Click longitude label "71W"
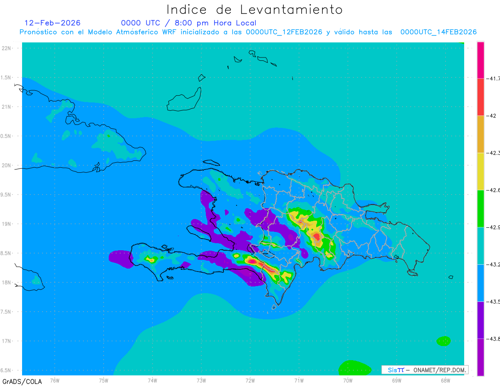This screenshot has width=500, height=386. tap(299, 380)
